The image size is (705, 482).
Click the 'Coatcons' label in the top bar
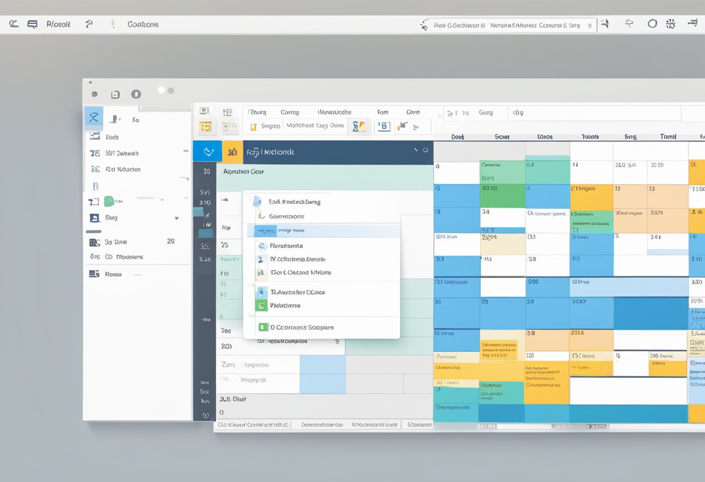143,24
